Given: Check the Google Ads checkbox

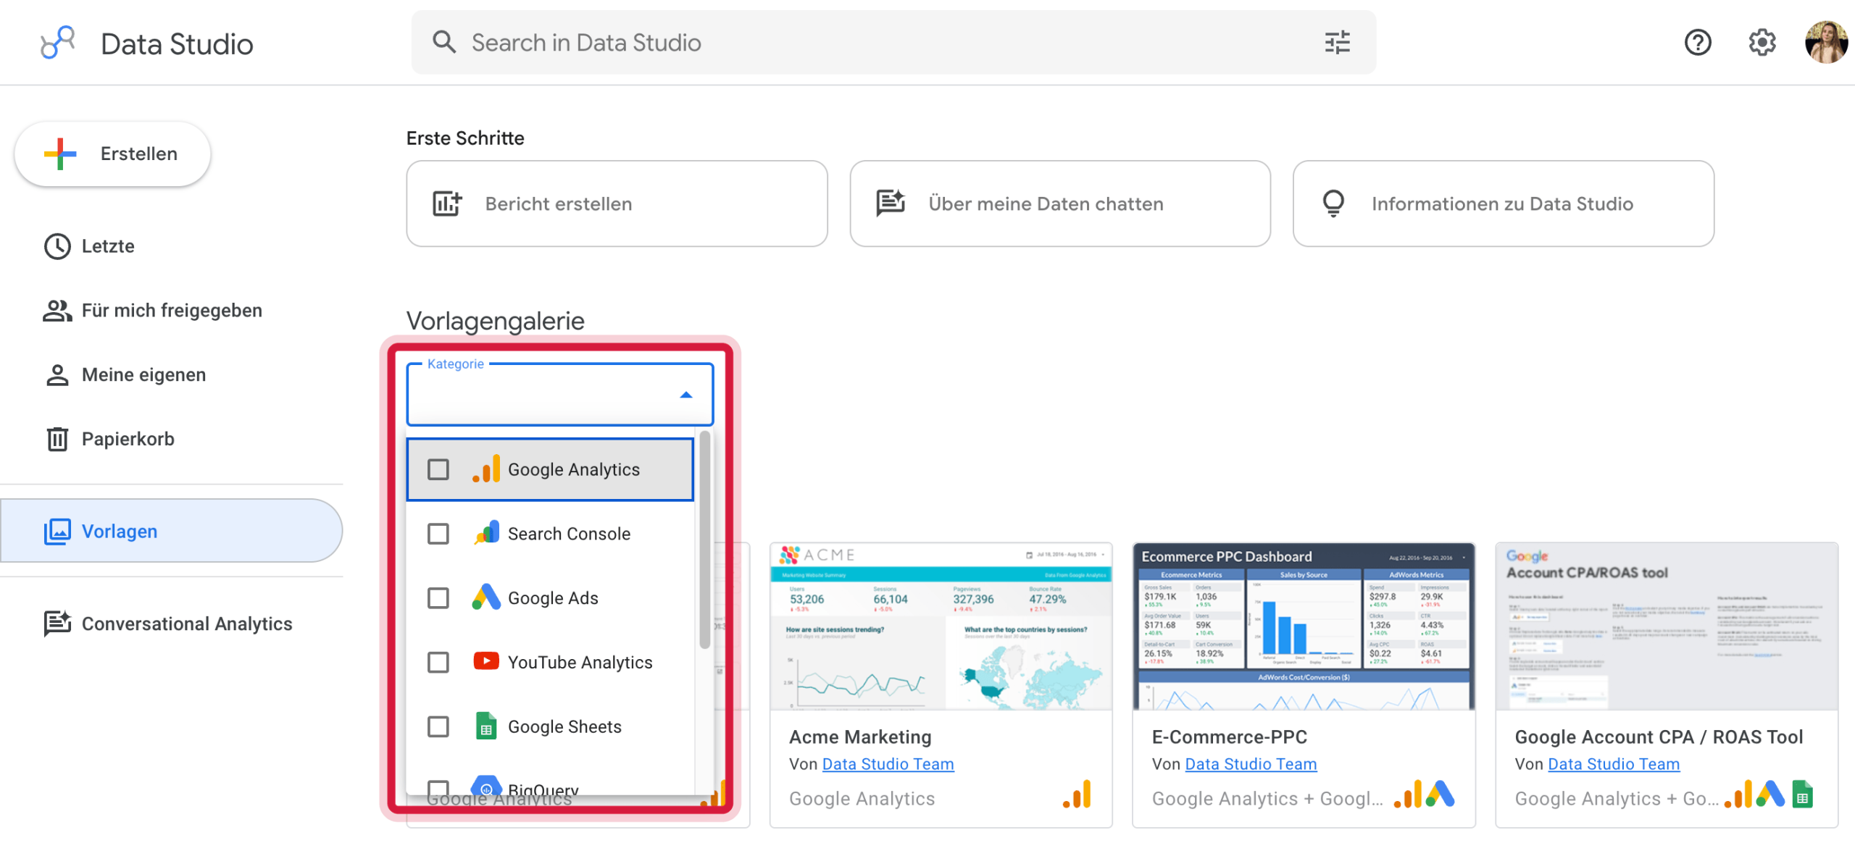Looking at the screenshot, I should pyautogui.click(x=438, y=598).
